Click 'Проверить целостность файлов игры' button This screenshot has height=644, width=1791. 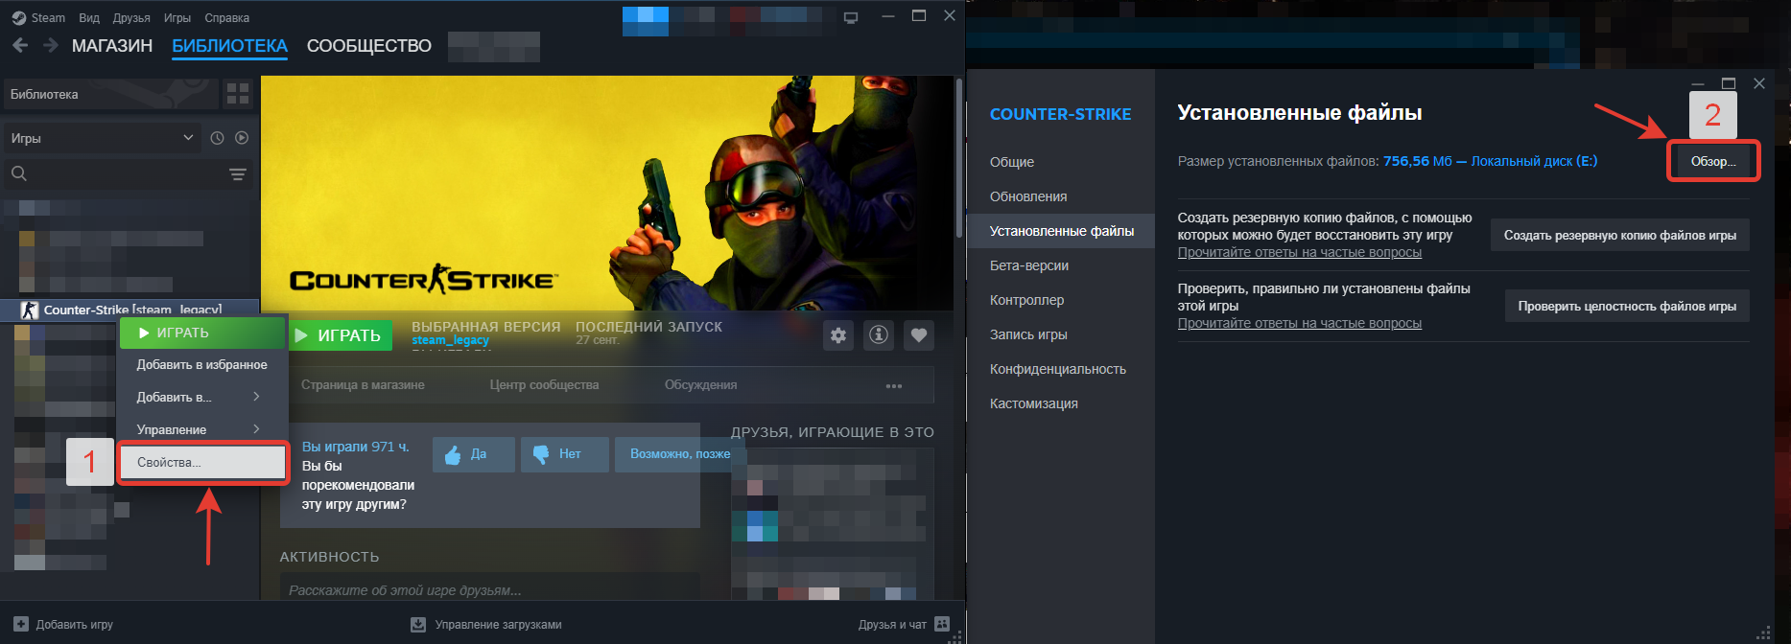click(1626, 306)
